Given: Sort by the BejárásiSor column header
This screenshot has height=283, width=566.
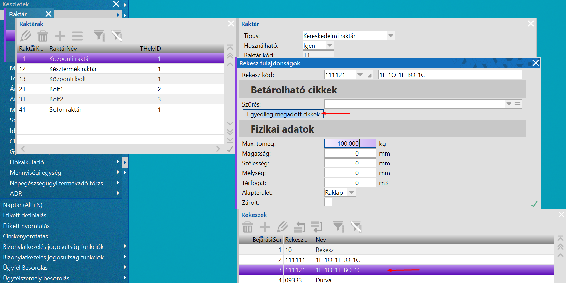Looking at the screenshot, I should [x=261, y=240].
